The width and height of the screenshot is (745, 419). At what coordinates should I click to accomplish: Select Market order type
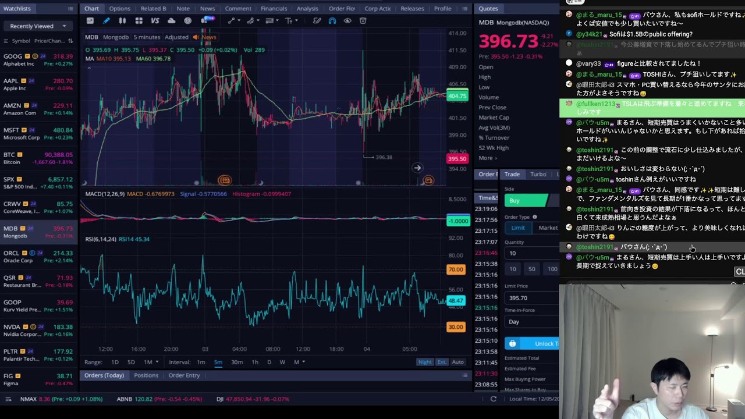[548, 228]
